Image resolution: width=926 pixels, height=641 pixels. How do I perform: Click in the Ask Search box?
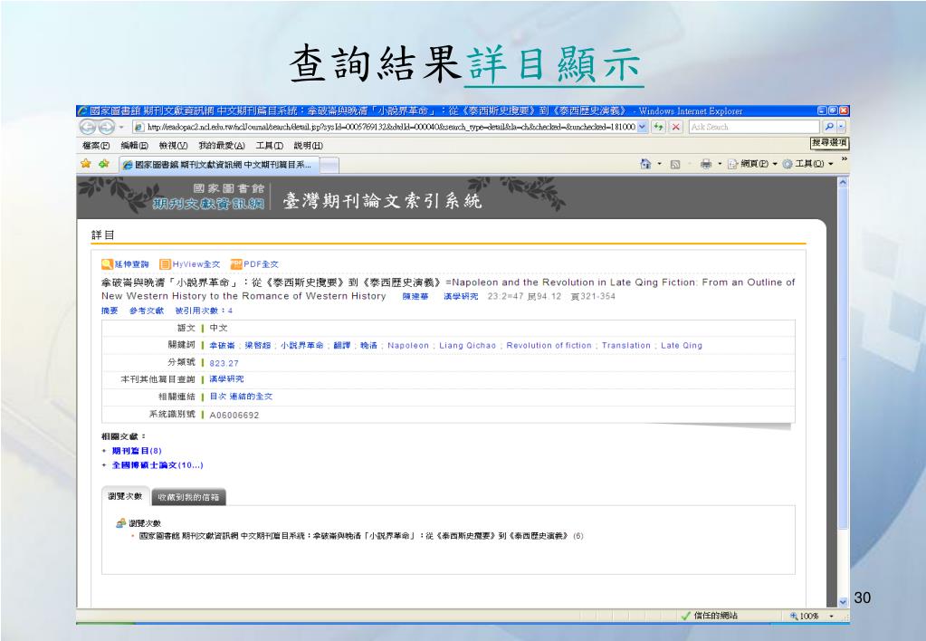point(753,127)
